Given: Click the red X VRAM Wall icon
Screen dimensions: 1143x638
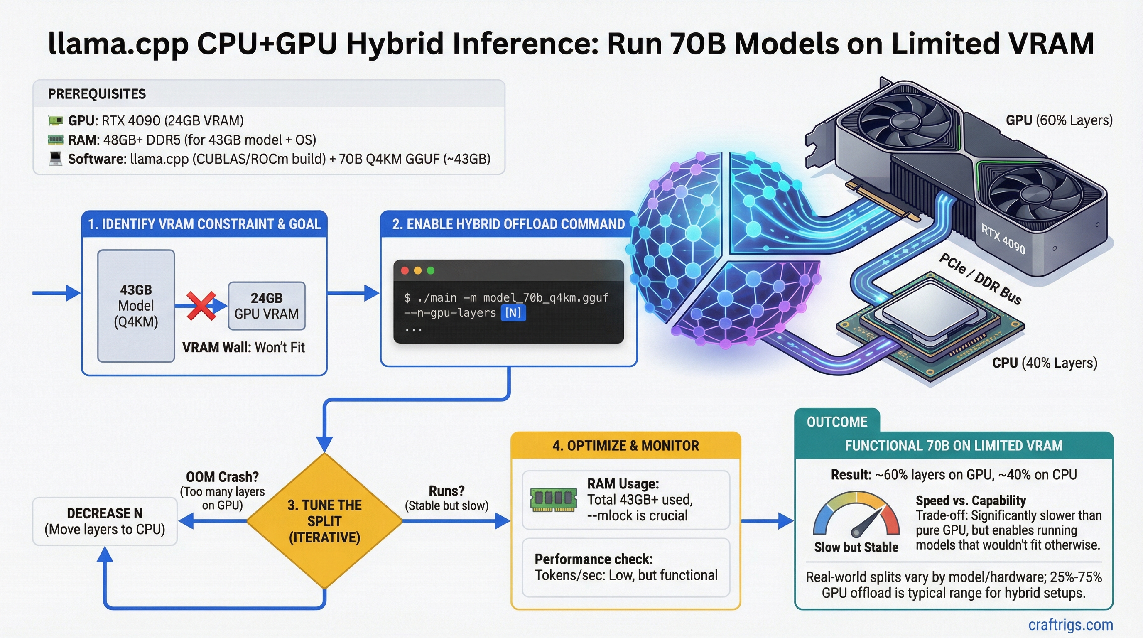Looking at the screenshot, I should point(202,305).
